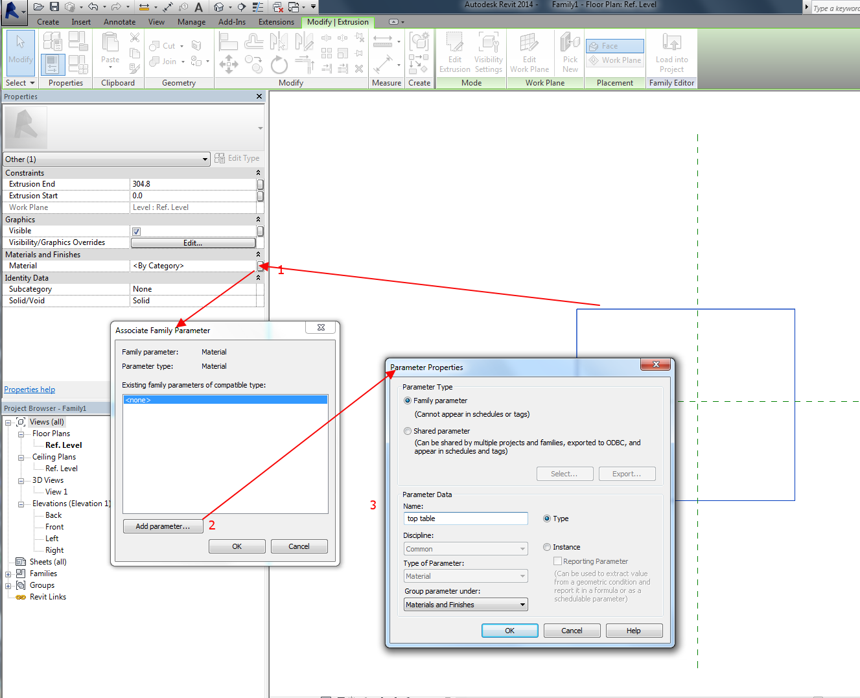This screenshot has height=698, width=860.
Task: Open the Other (1) type selector dropdown
Action: click(106, 159)
